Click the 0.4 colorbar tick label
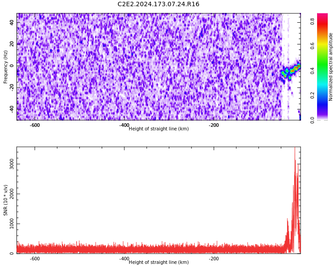Viewport: 334px width, 267px height. click(x=312, y=70)
